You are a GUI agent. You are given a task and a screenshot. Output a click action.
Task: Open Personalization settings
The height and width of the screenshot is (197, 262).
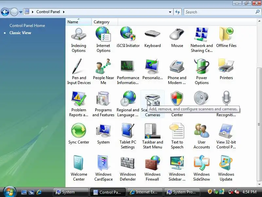(152, 70)
